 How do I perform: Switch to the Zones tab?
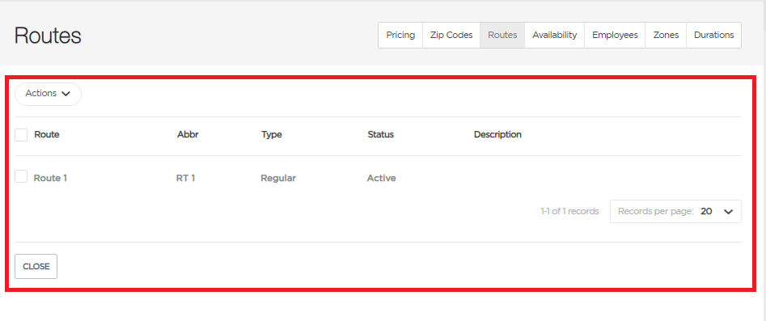coord(666,36)
